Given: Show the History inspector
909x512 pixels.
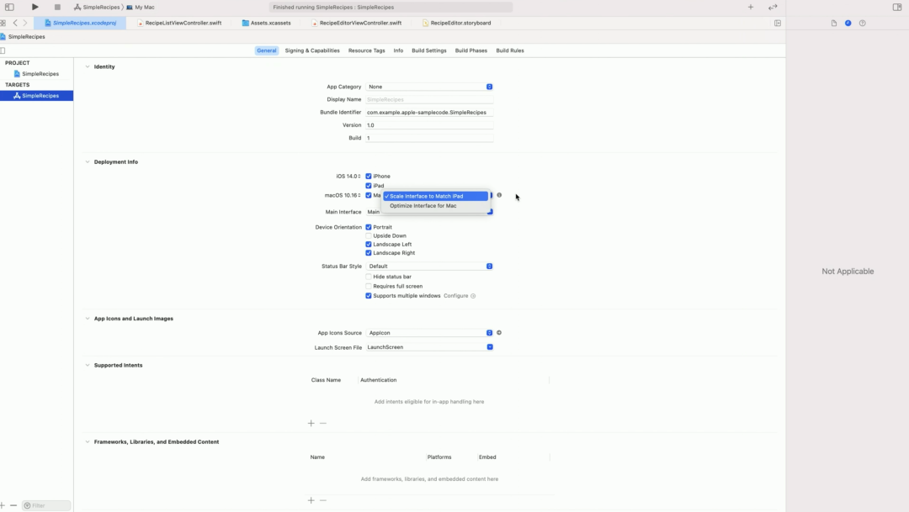Looking at the screenshot, I should 848,24.
